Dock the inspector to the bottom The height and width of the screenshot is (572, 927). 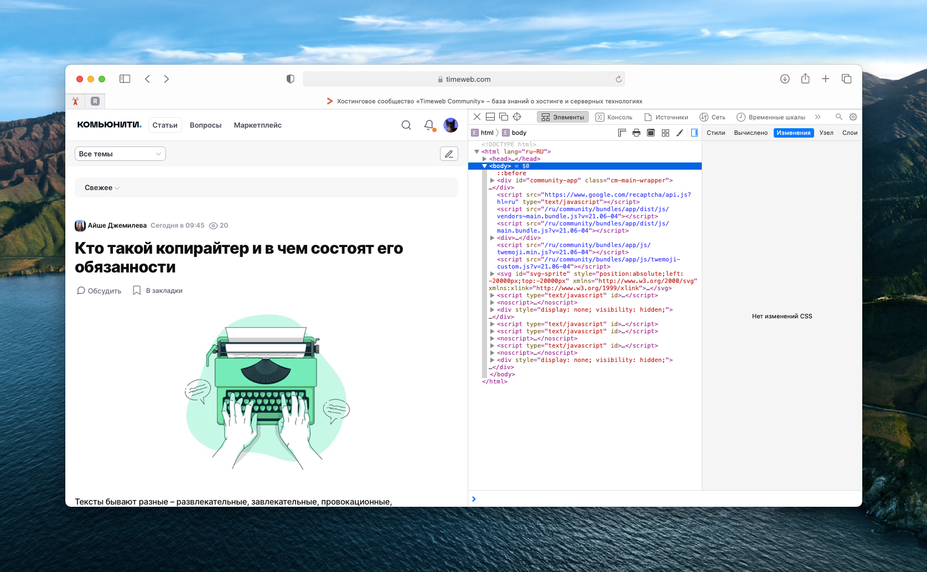(x=490, y=117)
